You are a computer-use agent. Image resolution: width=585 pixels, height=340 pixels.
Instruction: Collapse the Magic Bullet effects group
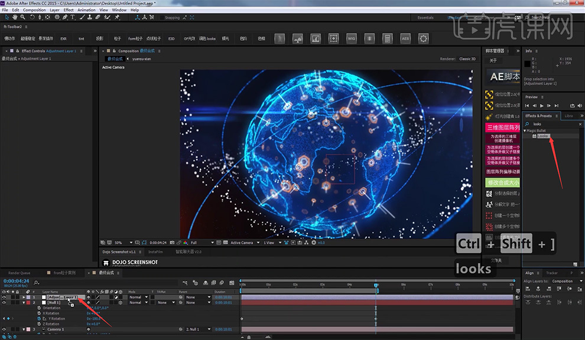coord(525,131)
